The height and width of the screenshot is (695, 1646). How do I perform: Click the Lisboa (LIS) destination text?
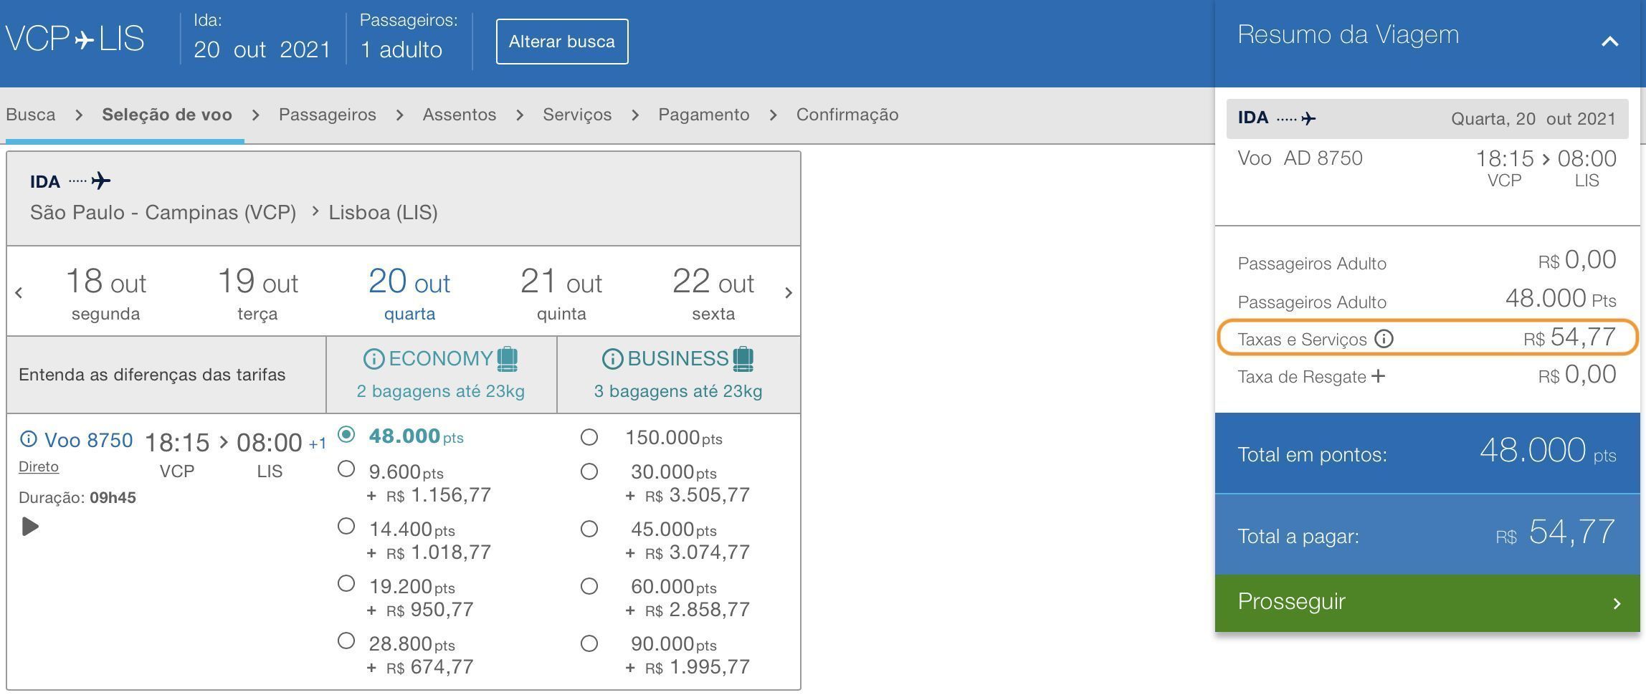[x=384, y=213]
